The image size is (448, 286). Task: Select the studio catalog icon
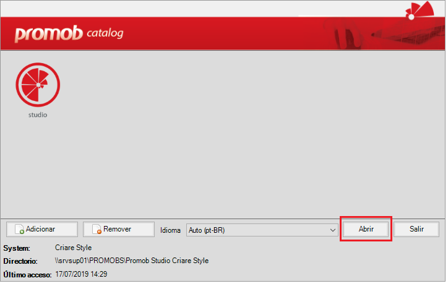[38, 85]
